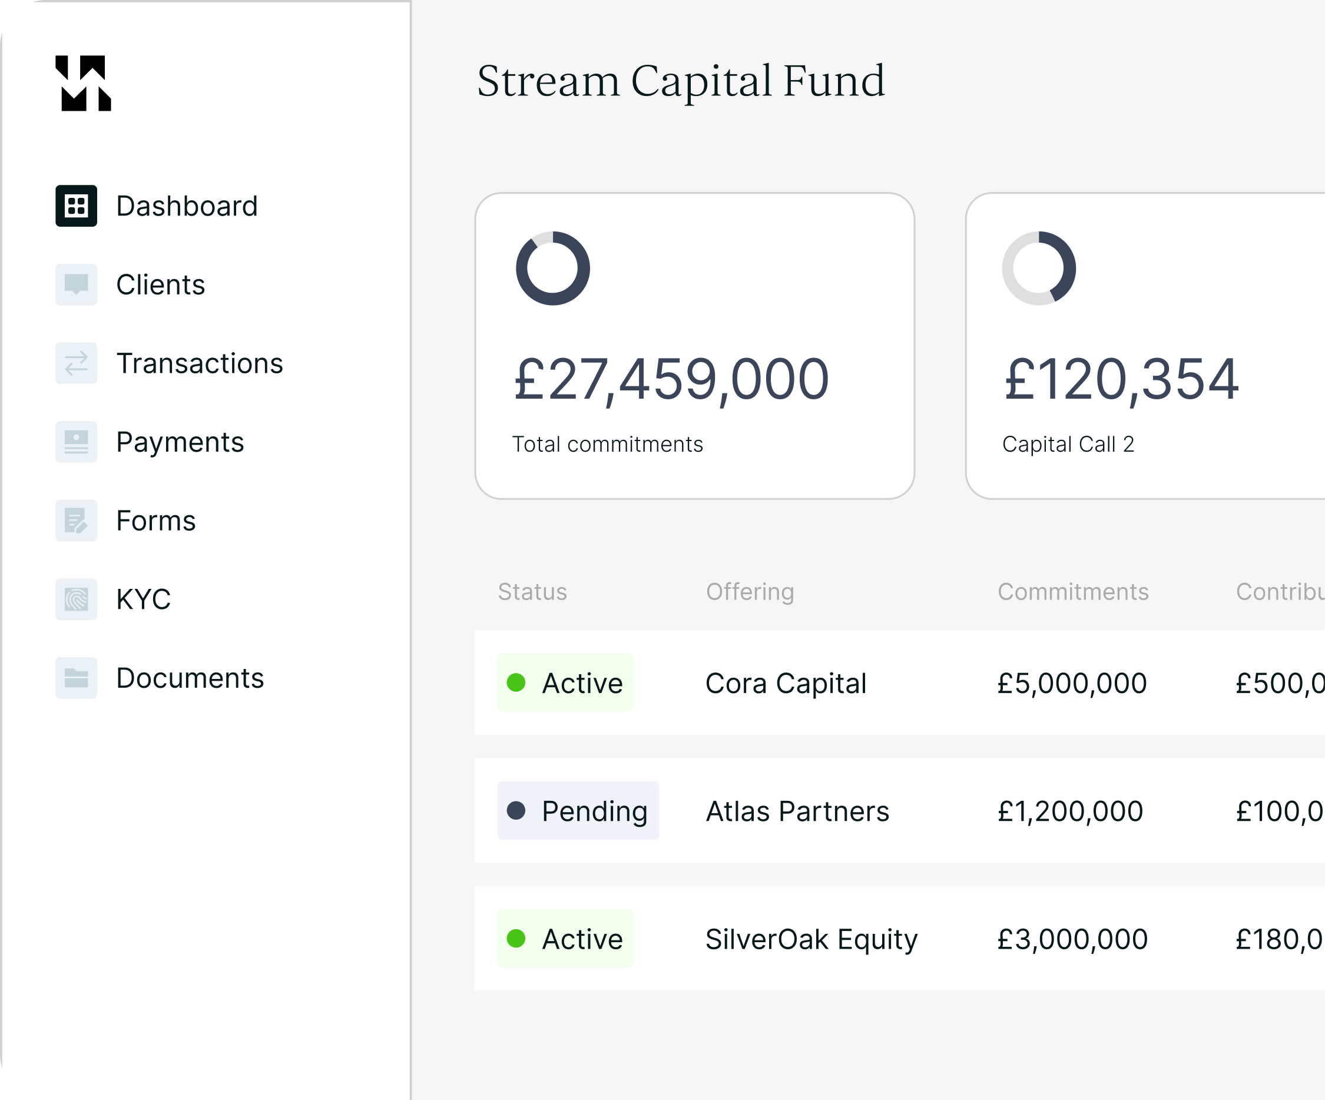Image resolution: width=1325 pixels, height=1100 pixels.
Task: Toggle the Active status for SilverOak Equity
Action: pos(565,939)
